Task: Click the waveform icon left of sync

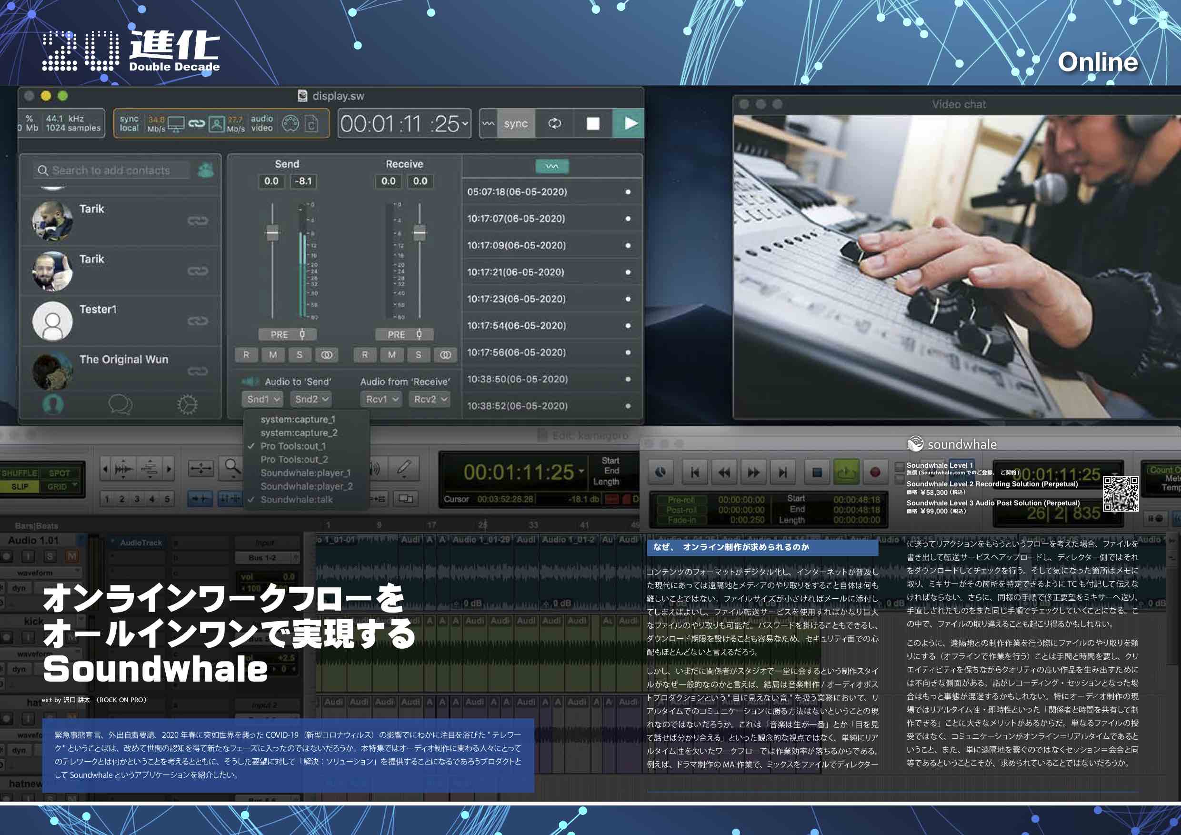Action: pos(488,123)
